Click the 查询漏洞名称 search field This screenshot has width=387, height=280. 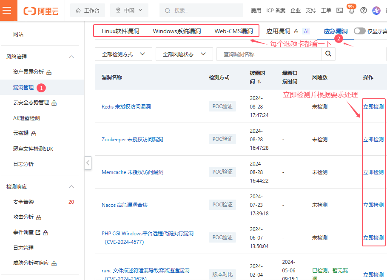[269, 54]
